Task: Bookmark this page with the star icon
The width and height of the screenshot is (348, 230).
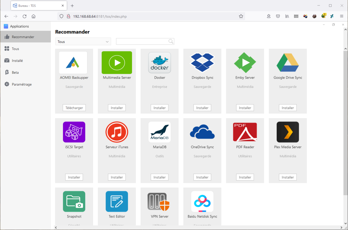Action: pos(241,17)
